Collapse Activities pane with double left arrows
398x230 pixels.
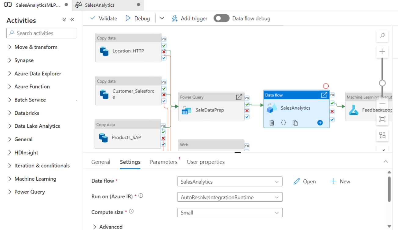tap(72, 20)
